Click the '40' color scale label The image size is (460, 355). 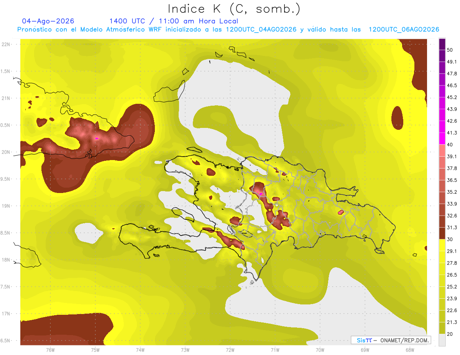450,145
